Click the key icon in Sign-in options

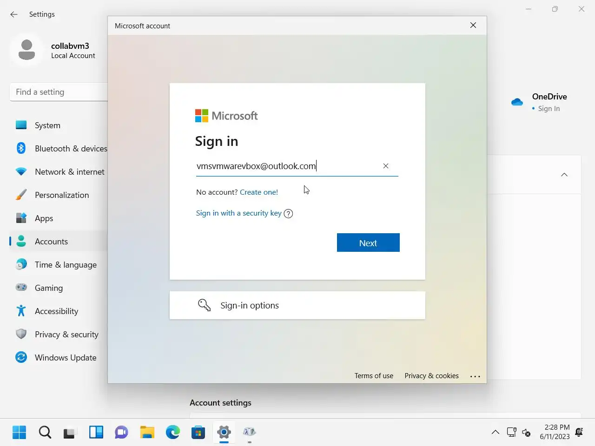click(205, 305)
